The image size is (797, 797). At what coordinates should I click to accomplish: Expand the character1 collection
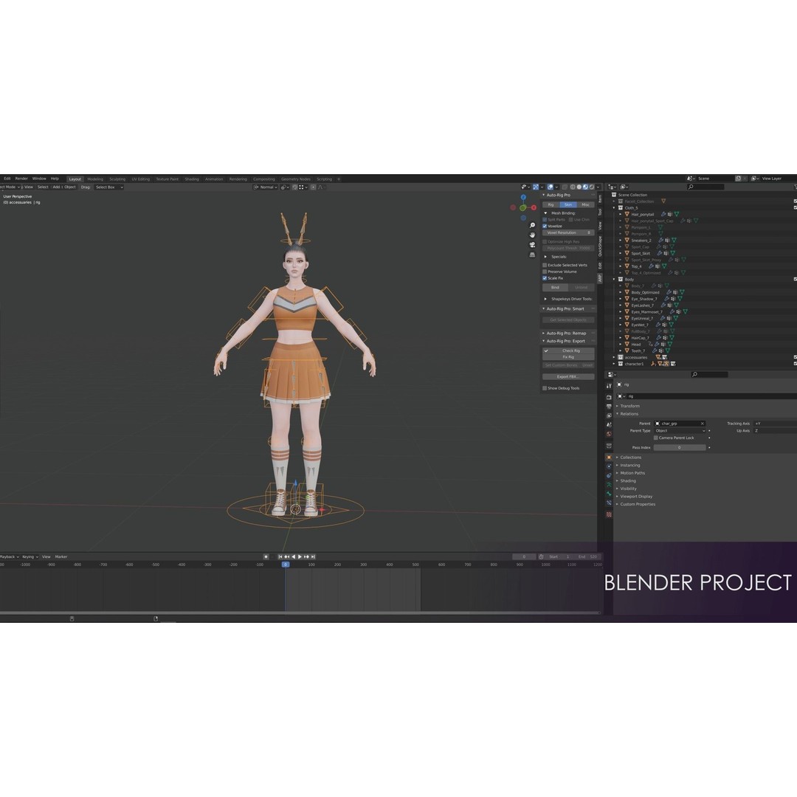pyautogui.click(x=614, y=364)
